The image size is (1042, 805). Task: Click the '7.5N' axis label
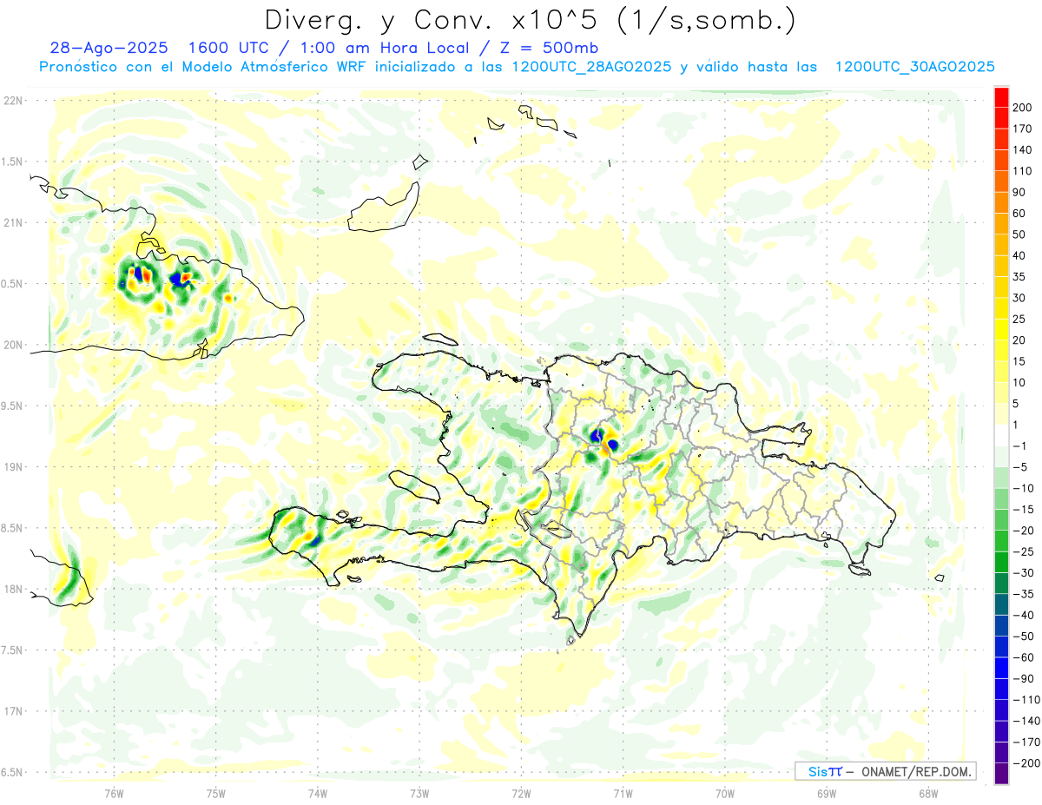[11, 650]
